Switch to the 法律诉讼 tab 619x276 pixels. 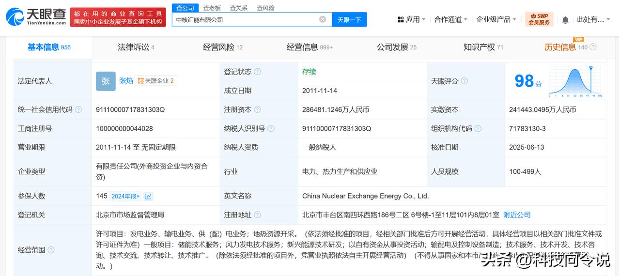(x=136, y=47)
